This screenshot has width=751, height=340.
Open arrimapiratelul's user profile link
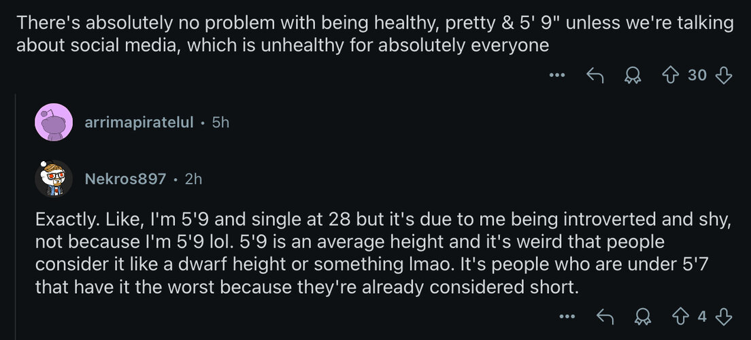pyautogui.click(x=139, y=122)
